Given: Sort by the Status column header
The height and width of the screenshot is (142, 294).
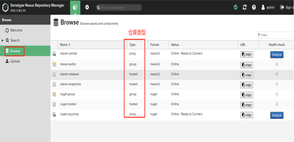Looking at the screenshot, I should (204, 45).
